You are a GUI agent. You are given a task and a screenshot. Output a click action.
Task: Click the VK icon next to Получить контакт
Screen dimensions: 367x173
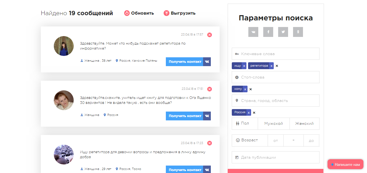207,62
